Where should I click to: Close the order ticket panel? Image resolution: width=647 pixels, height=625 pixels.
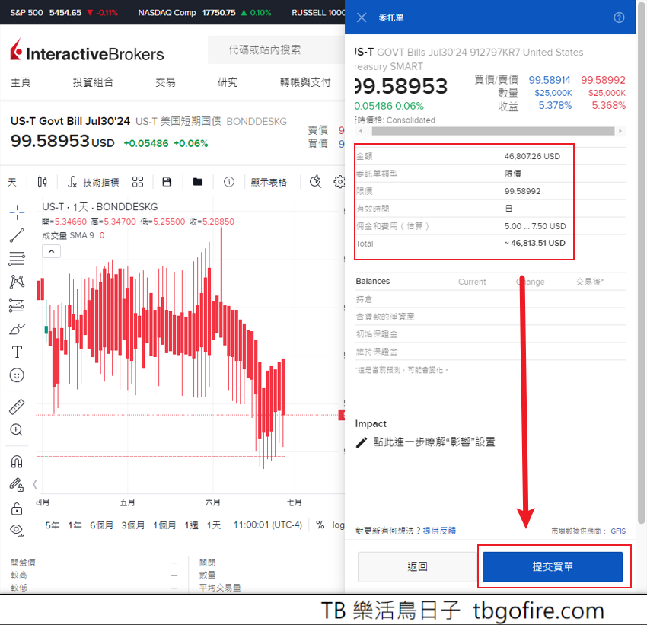click(x=362, y=18)
